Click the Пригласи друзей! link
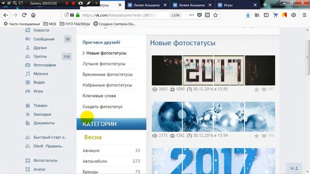 tap(101, 43)
